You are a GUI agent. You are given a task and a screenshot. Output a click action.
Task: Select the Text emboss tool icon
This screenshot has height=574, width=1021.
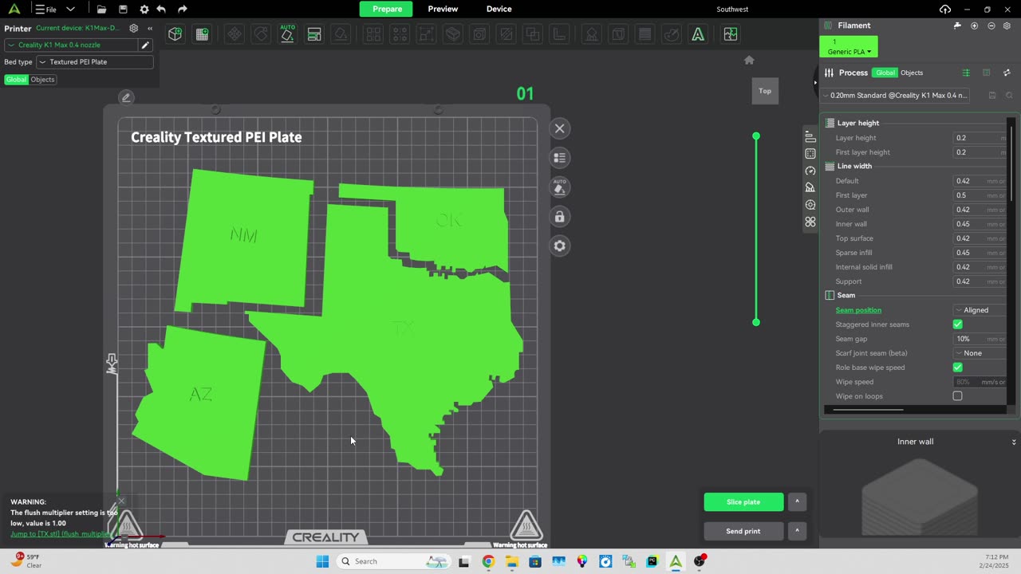pos(698,34)
